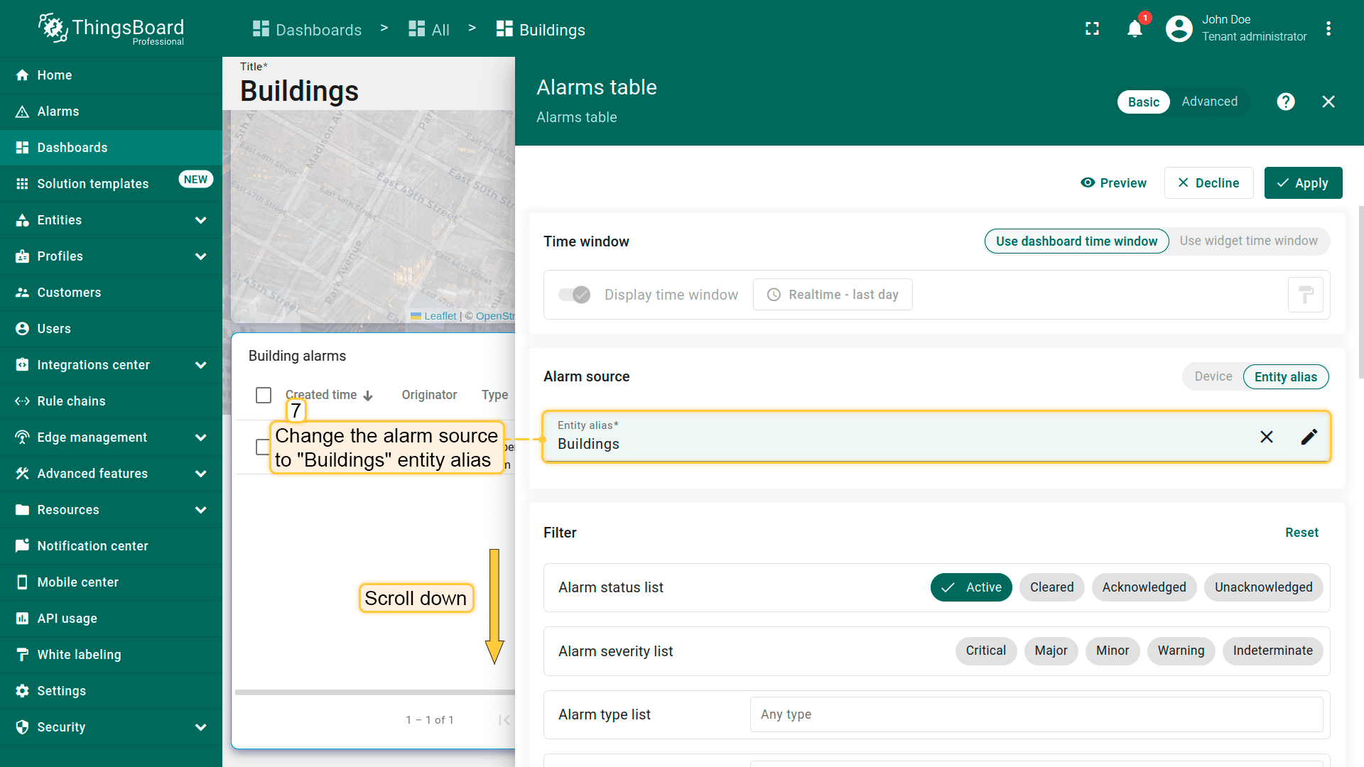Click the notifications bell icon
1364x767 pixels.
tap(1135, 29)
